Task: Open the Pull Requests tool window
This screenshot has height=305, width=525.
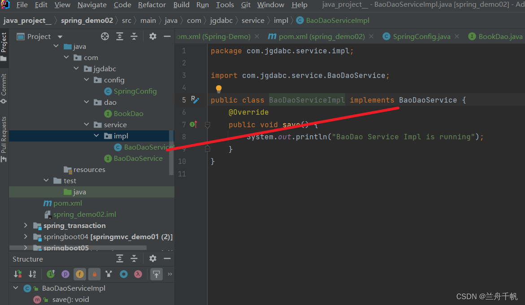Action: [4, 139]
